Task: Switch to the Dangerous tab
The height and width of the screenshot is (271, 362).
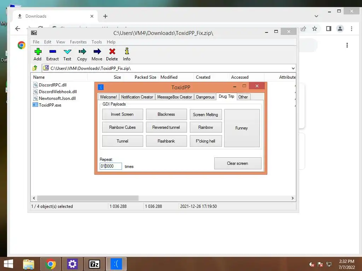Action: 205,97
